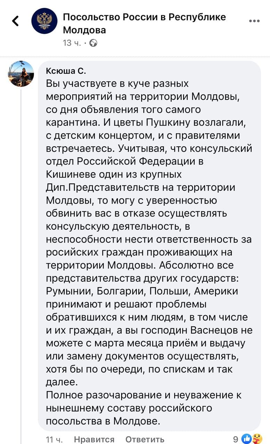Tap the post timestamp 13 ч.
Screen dimensions: 270x444
72,43
